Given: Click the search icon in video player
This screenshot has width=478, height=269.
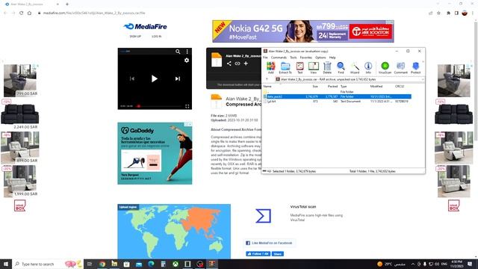Looking at the screenshot, I should (178, 52).
